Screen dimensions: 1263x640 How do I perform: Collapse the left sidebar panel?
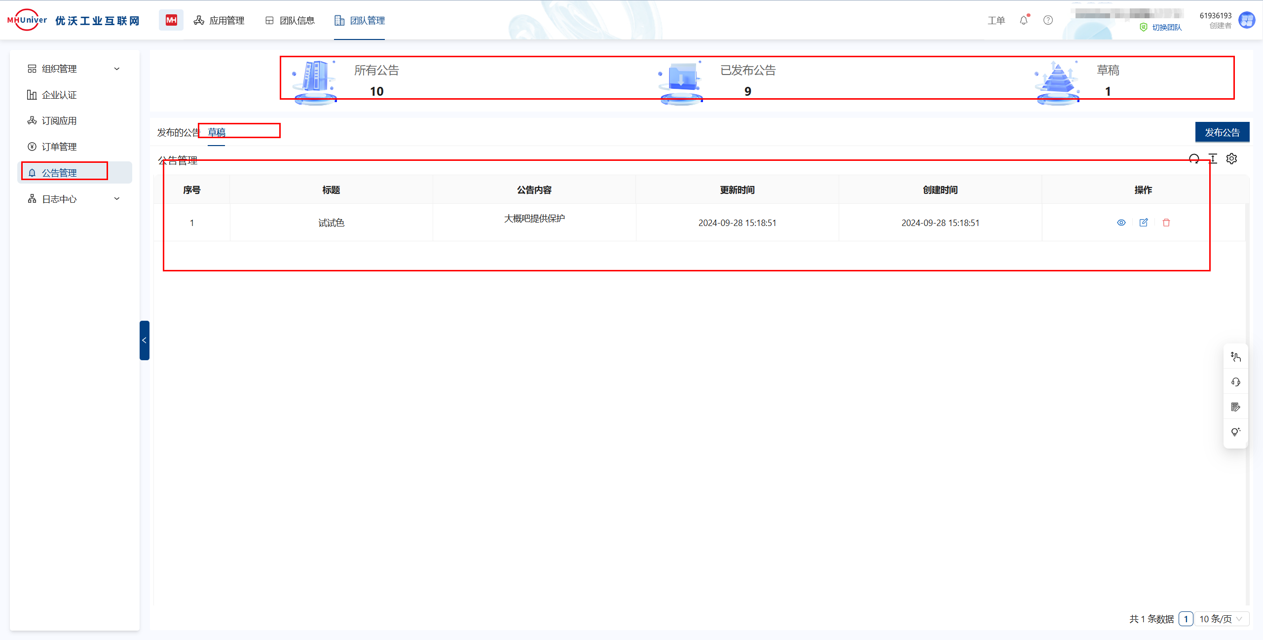144,340
